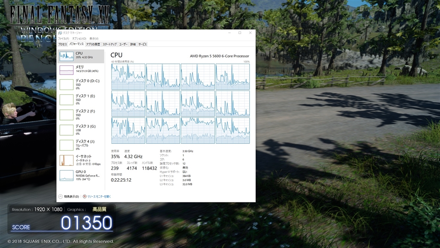
Task: Select GPU 0 NVIDIA GeForce in the sidebar
Action: (x=81, y=176)
